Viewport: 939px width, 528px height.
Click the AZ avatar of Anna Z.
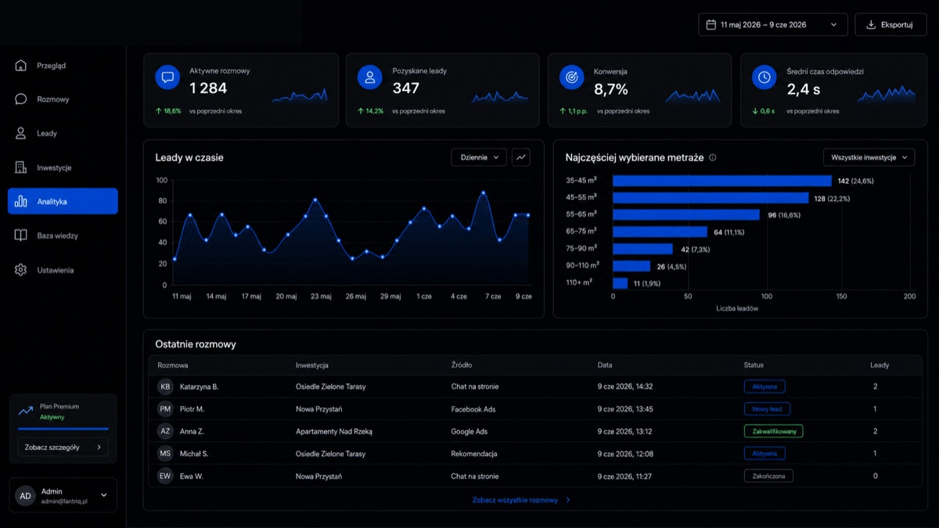(165, 431)
